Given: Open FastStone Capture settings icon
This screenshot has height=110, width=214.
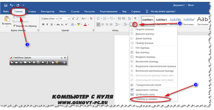Looking at the screenshot, I should point(64,62).
